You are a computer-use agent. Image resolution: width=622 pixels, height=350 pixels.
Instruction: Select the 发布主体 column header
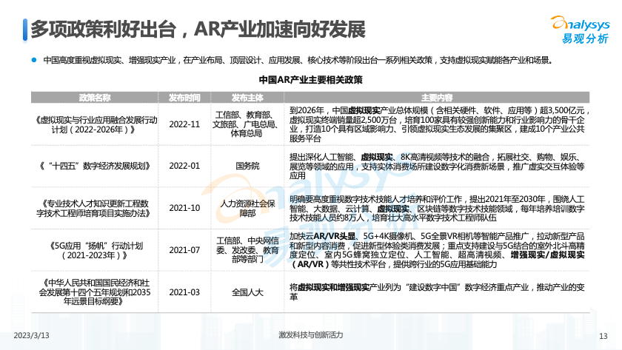click(247, 98)
